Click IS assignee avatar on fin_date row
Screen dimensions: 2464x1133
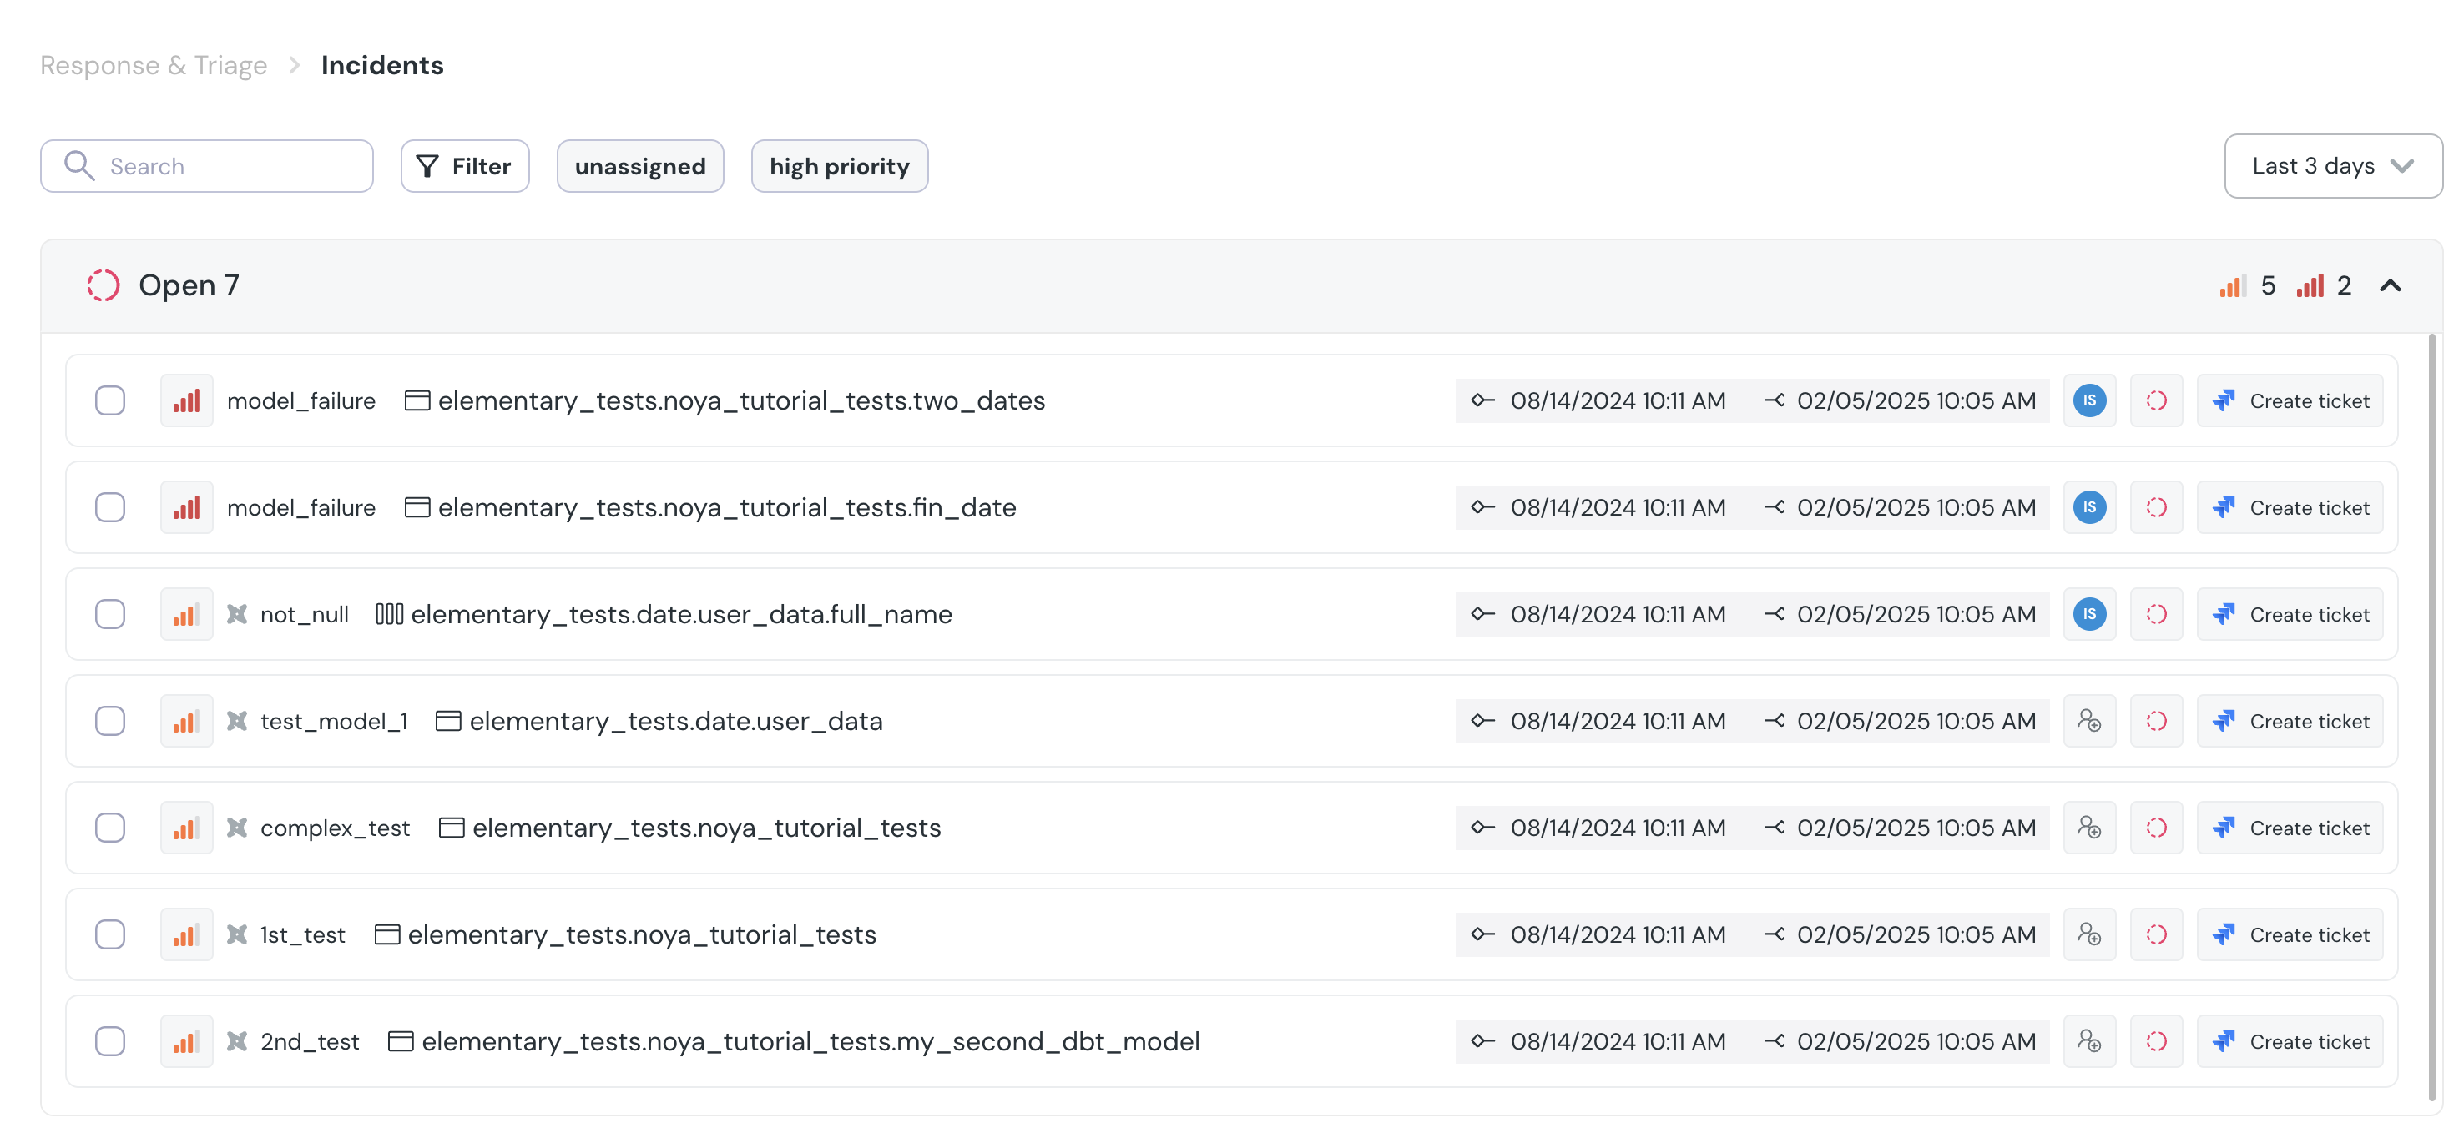pos(2089,508)
